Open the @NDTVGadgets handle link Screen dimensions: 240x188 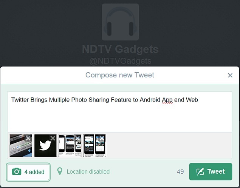[120, 61]
